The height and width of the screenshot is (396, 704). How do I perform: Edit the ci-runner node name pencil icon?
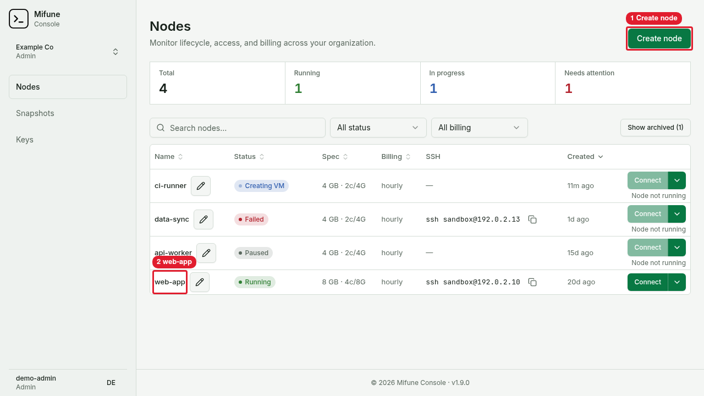(201, 186)
